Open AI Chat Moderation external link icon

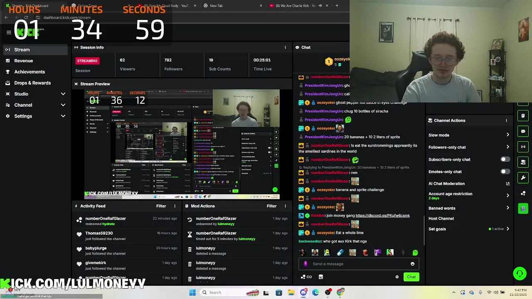click(507, 184)
